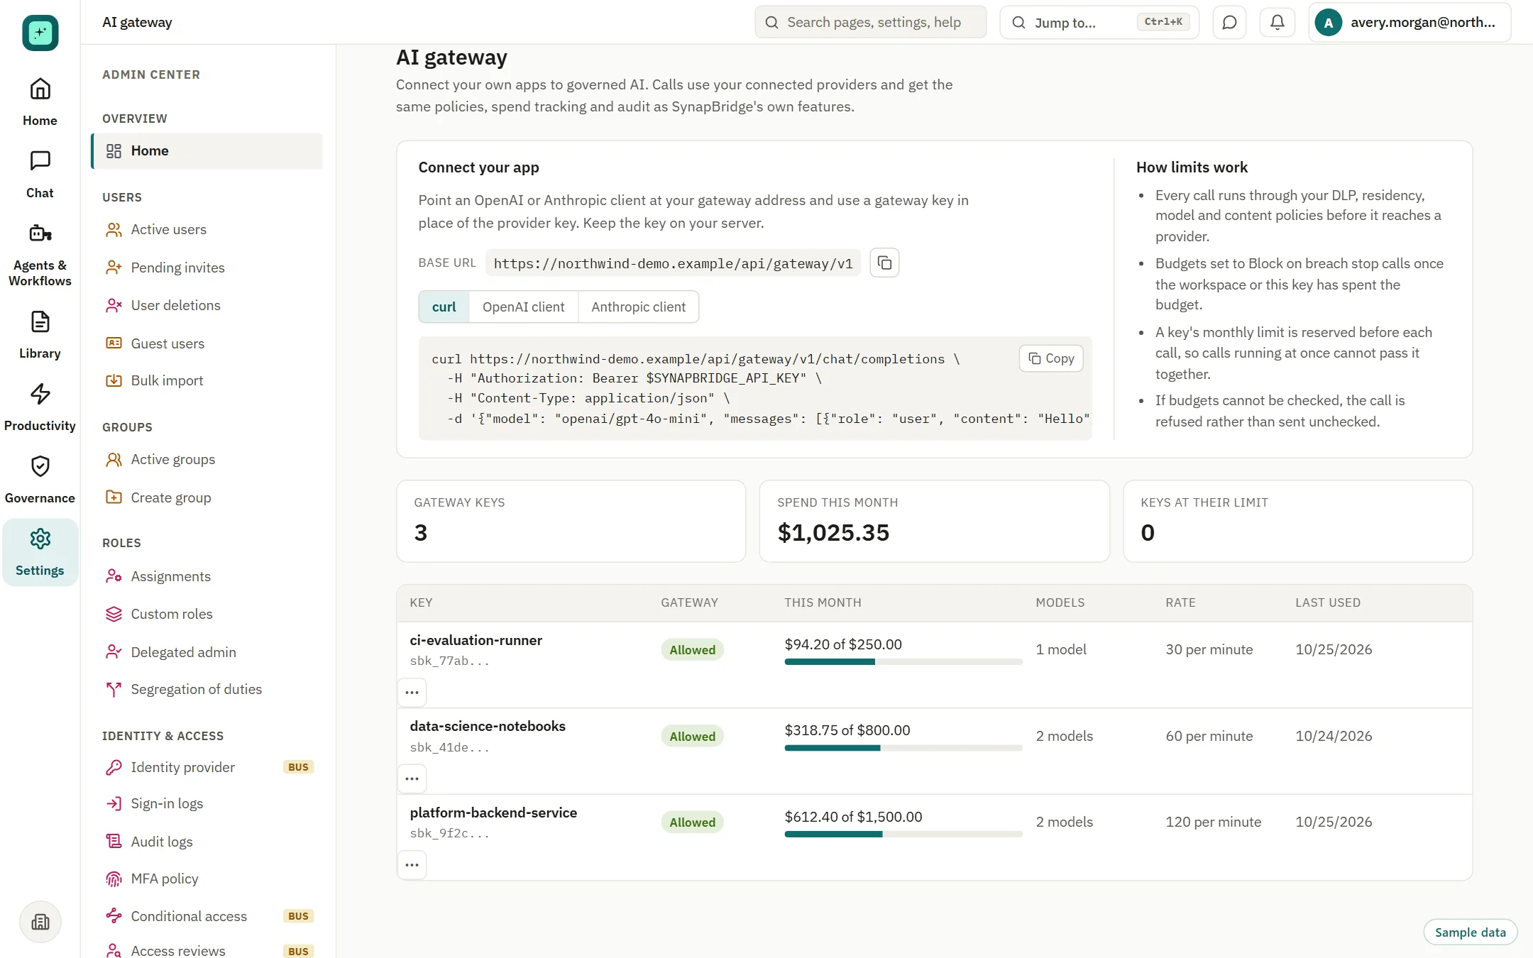Click the Sample data badge
1533x958 pixels.
(1471, 932)
